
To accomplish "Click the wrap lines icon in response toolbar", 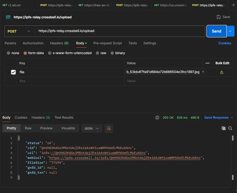I will coord(109,128).
